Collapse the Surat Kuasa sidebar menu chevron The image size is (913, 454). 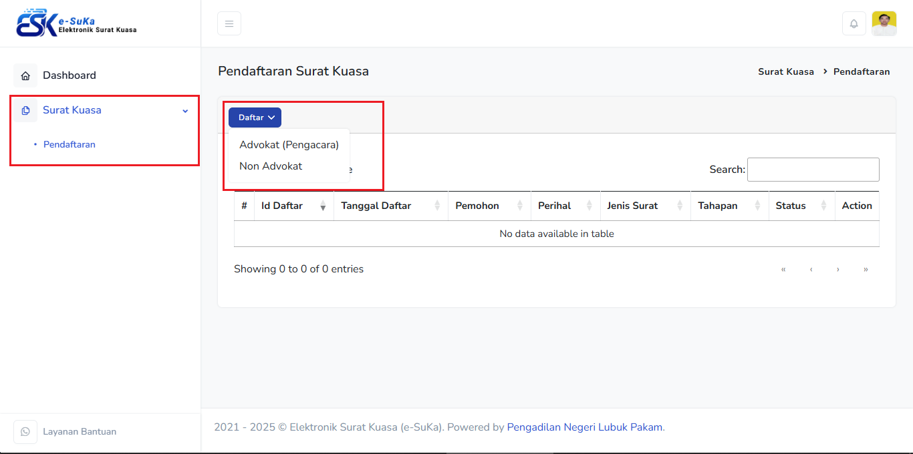(185, 111)
